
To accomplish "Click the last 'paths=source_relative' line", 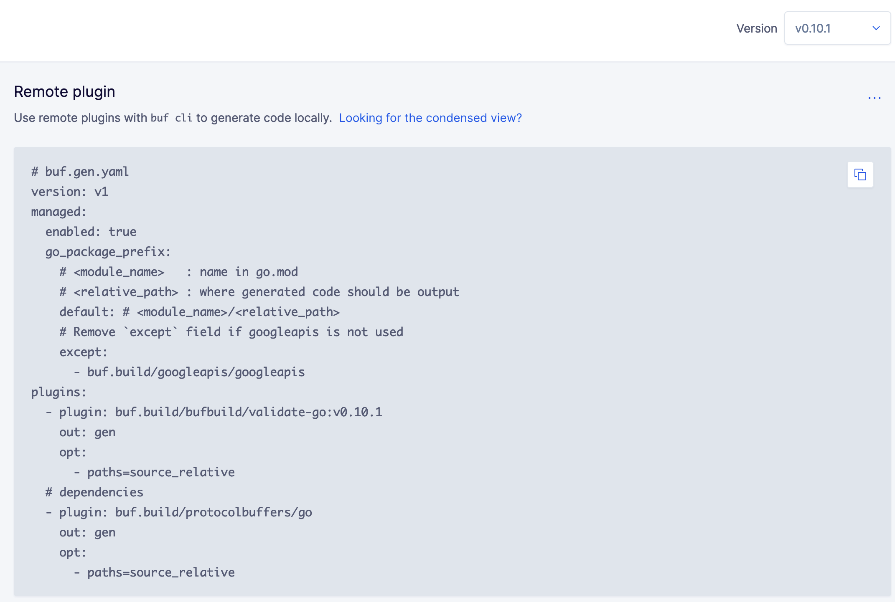I will (x=160, y=572).
